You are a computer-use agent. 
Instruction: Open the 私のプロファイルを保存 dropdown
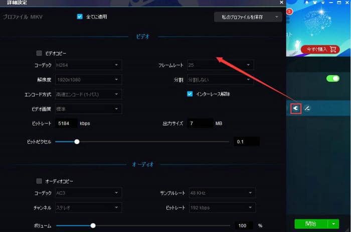point(248,17)
